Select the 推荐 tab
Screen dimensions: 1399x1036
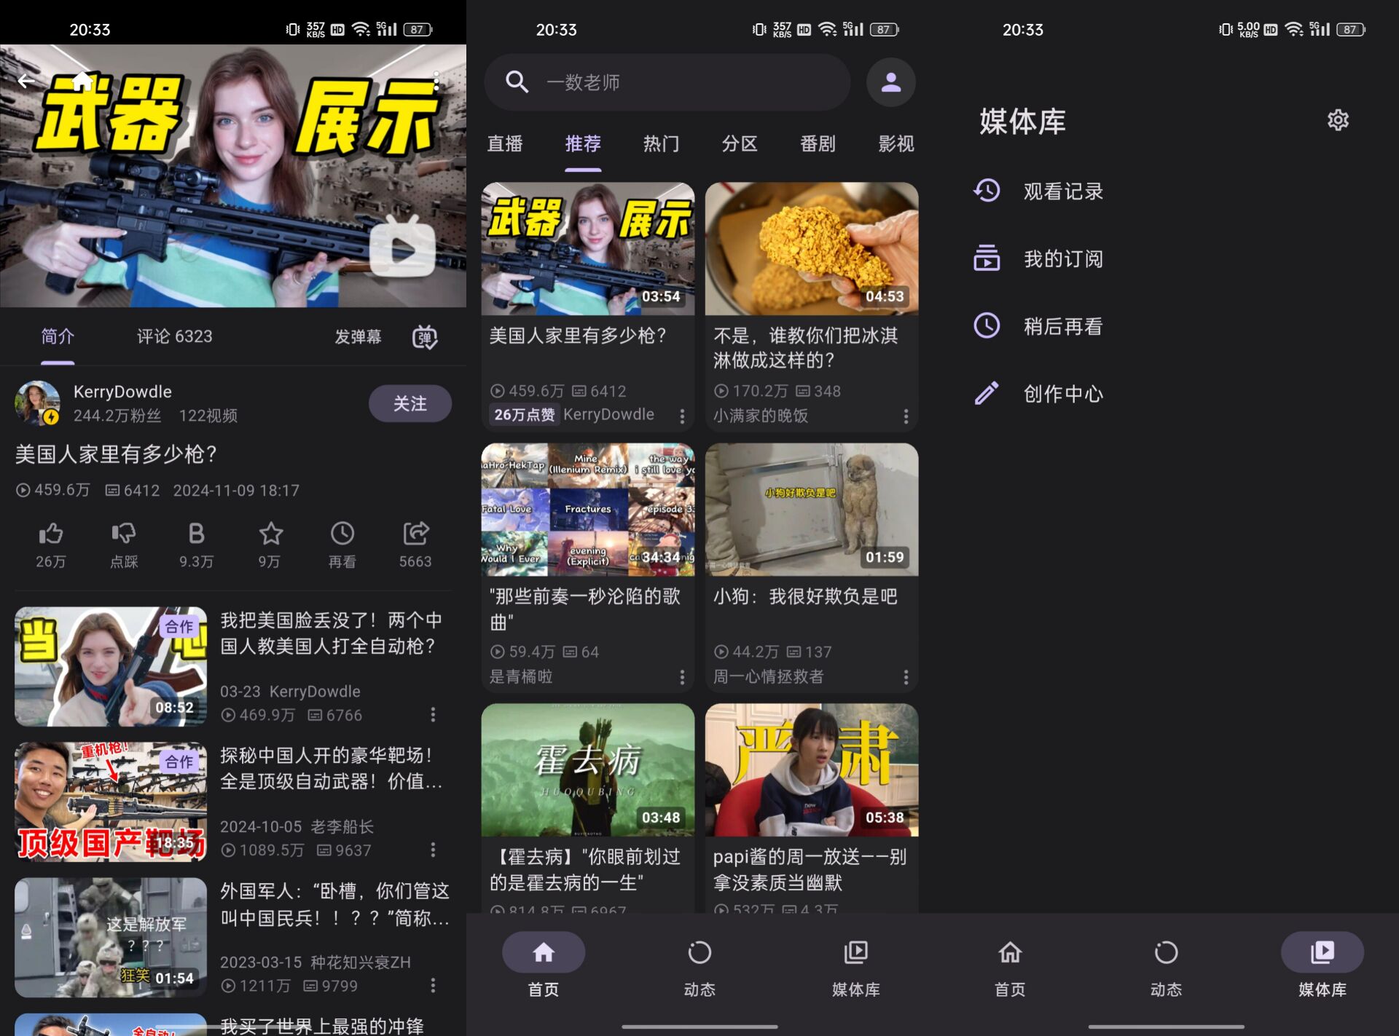pos(583,143)
